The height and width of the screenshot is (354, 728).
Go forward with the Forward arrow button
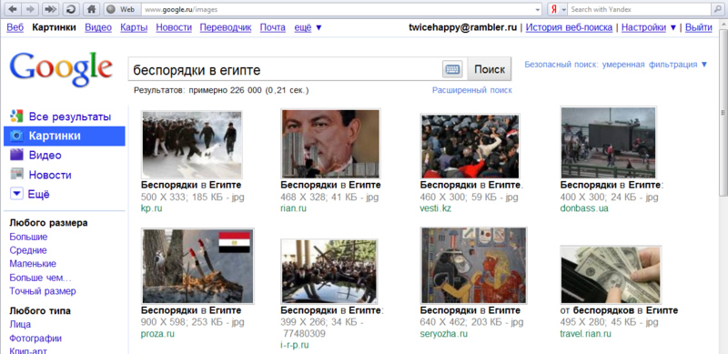click(x=29, y=9)
